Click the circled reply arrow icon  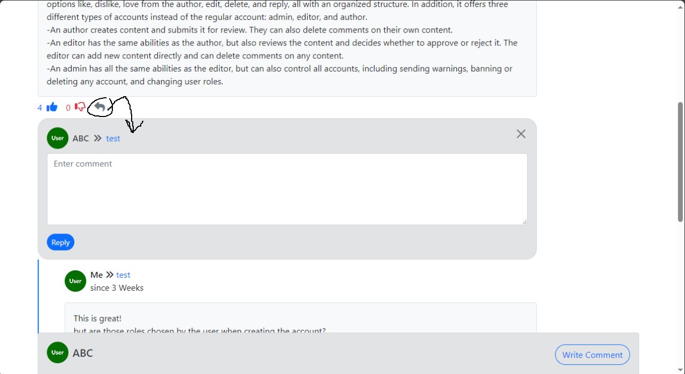coord(100,107)
